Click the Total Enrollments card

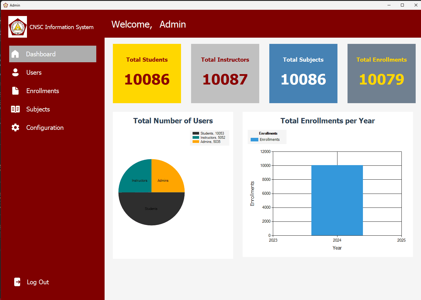click(382, 74)
